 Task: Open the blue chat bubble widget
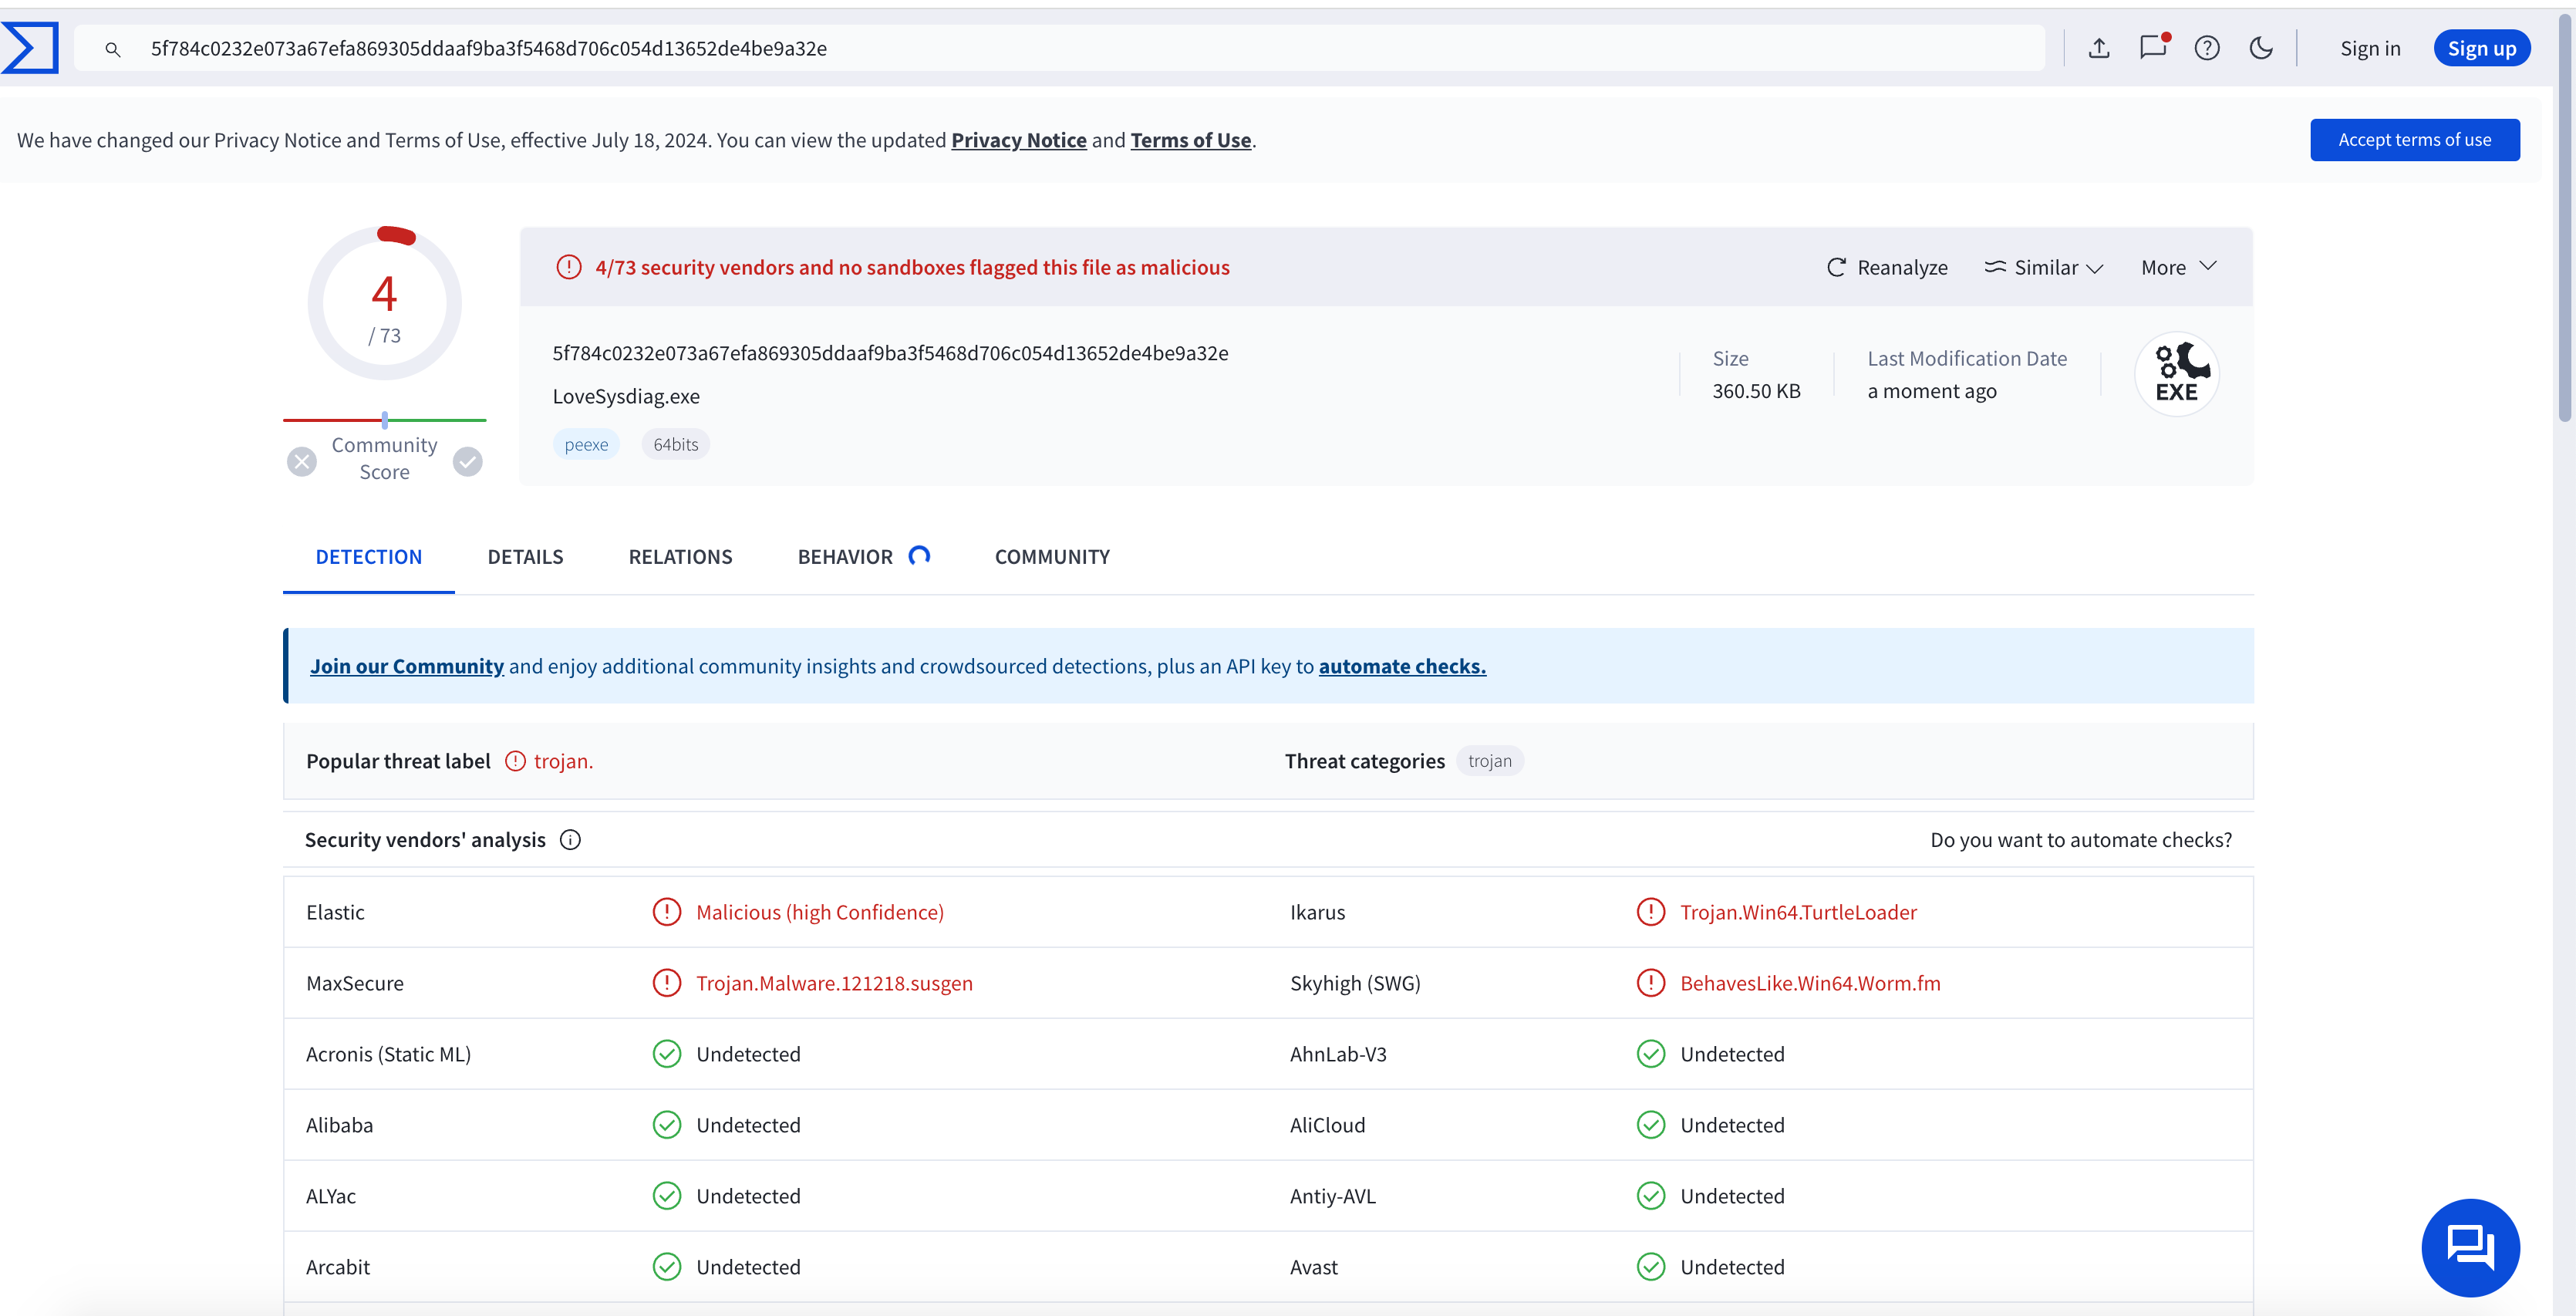(2470, 1247)
